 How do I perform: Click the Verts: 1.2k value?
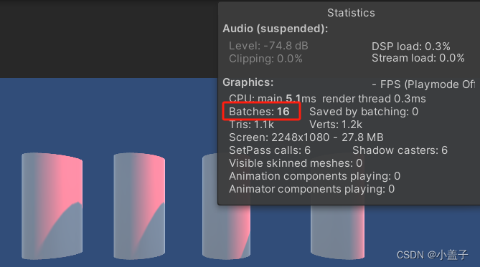pos(336,125)
